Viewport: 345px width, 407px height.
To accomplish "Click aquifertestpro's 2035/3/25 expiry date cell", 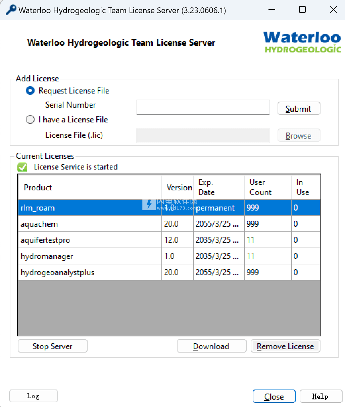I will [219, 240].
